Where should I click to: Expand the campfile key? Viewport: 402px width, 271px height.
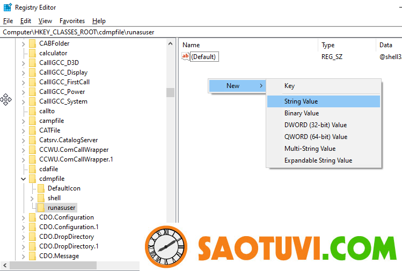click(23, 121)
